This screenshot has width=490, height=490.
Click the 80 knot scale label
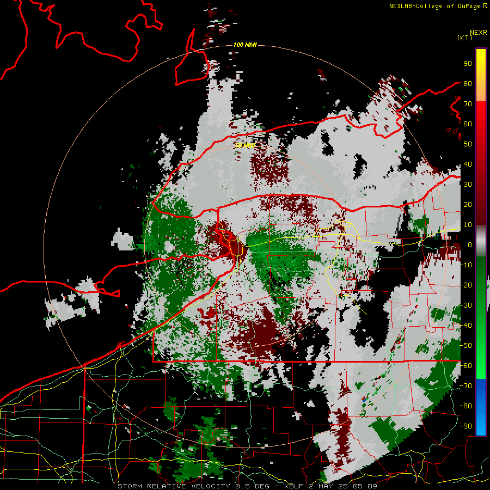(468, 84)
